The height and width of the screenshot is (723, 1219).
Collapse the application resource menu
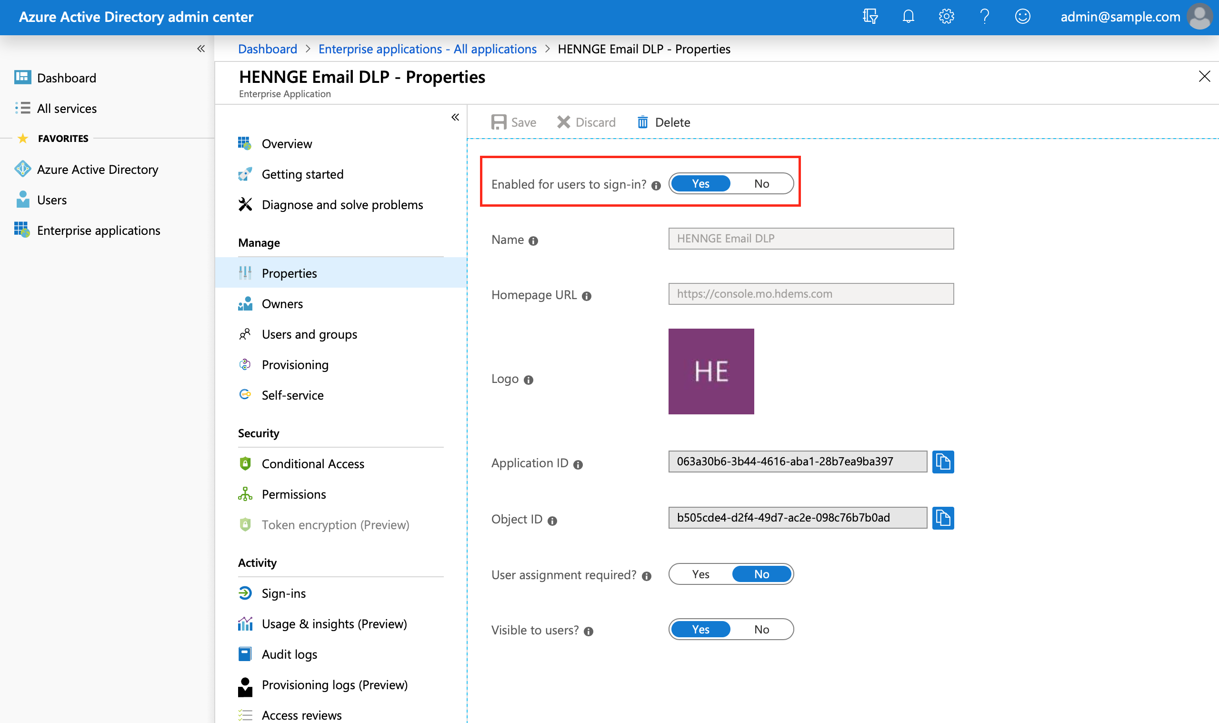click(x=455, y=117)
